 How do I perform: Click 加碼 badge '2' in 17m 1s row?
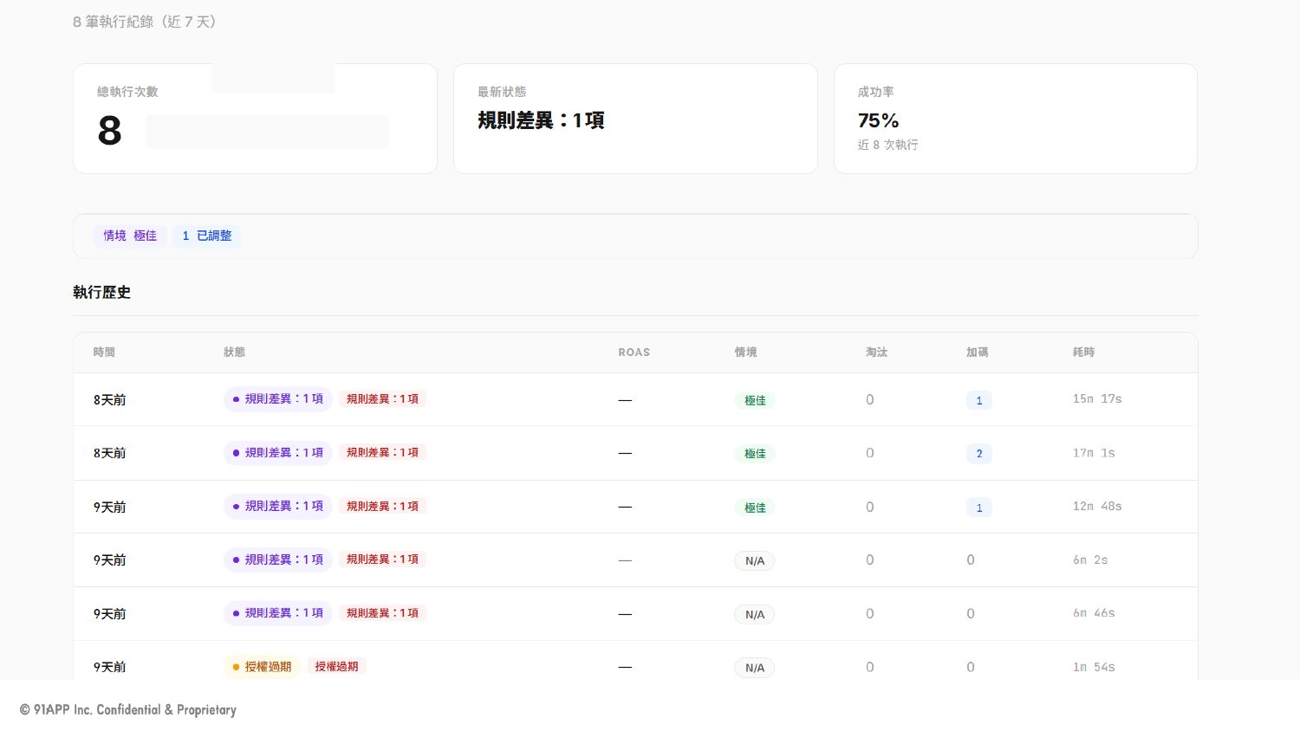coord(979,454)
